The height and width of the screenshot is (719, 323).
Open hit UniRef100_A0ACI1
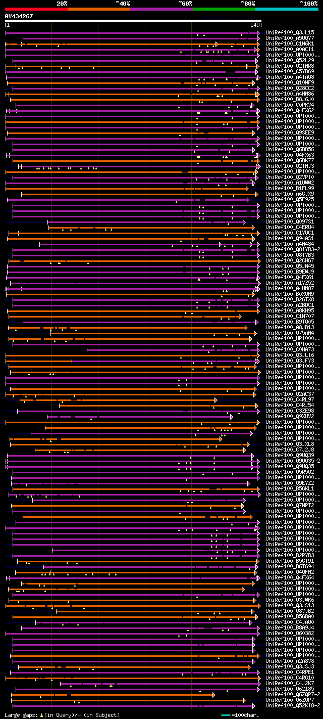[290, 49]
